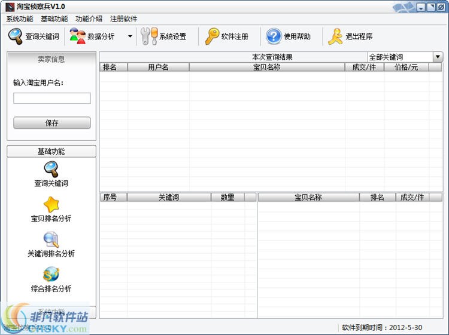The height and width of the screenshot is (335, 449).
Task: Click the 卖家信息 panel title
Action: click(51, 59)
